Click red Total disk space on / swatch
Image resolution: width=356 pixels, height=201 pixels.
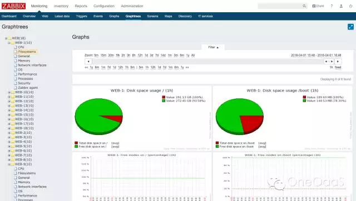pyautogui.click(x=76, y=143)
